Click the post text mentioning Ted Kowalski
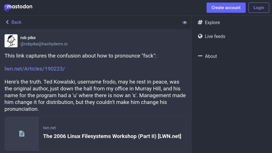This screenshot has height=153, width=272. (x=95, y=95)
